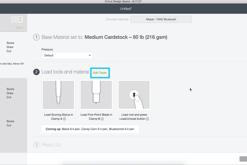Image resolution: width=247 pixels, height=165 pixels.
Task: Click the Coming up pens list box
Action: point(90,129)
